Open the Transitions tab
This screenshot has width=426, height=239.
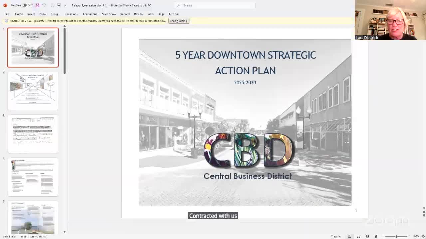(x=71, y=14)
